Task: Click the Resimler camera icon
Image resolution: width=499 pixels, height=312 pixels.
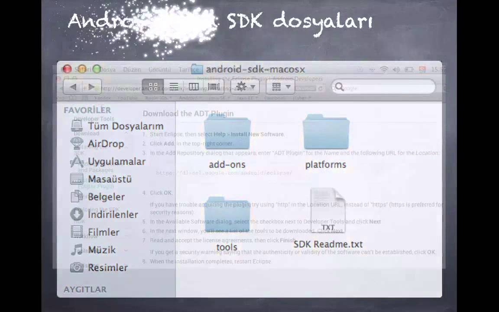Action: coord(77,267)
